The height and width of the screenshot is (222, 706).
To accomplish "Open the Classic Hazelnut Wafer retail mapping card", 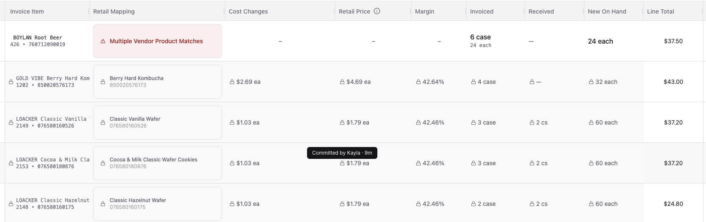I will click(158, 204).
